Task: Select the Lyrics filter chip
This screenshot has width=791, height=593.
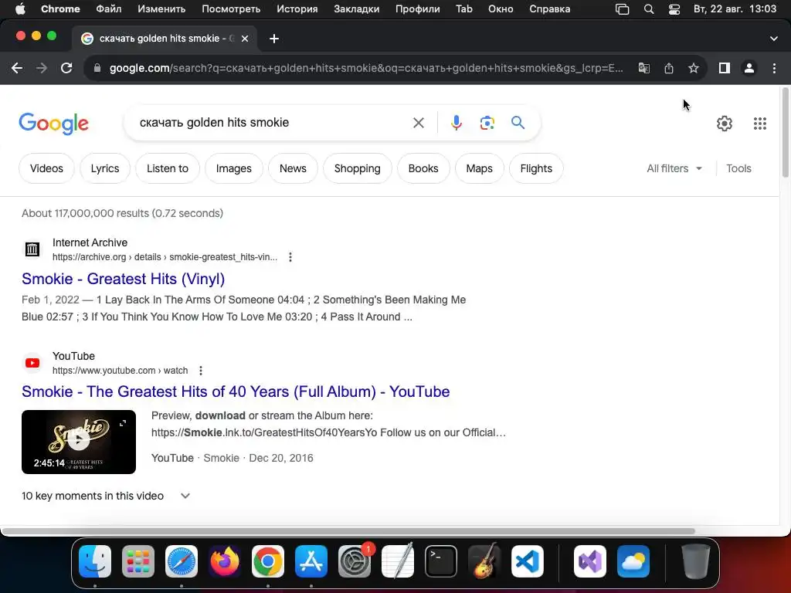Action: 105,168
